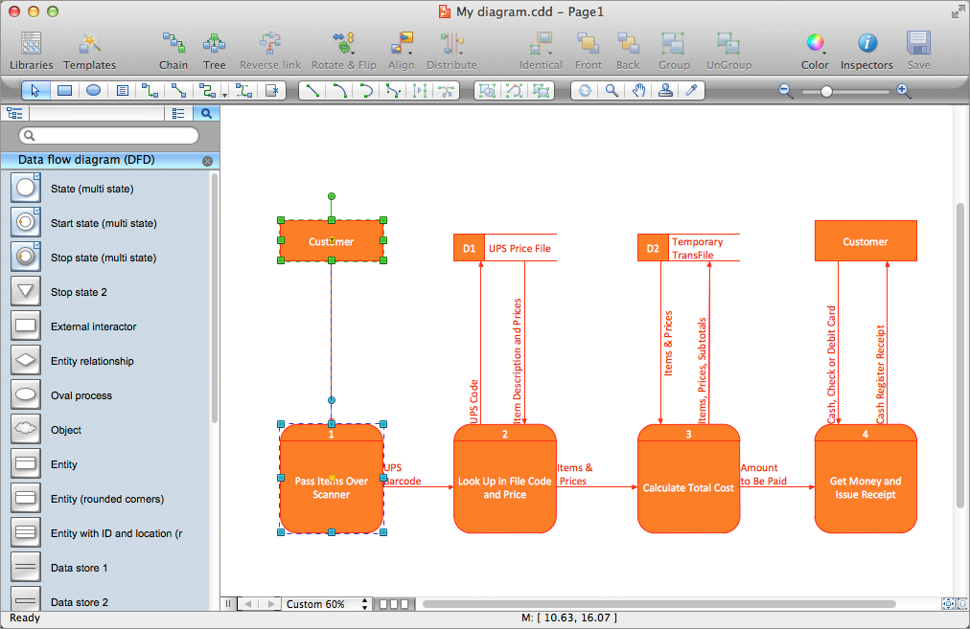Toggle the library tree view
The image size is (970, 629).
tap(14, 113)
